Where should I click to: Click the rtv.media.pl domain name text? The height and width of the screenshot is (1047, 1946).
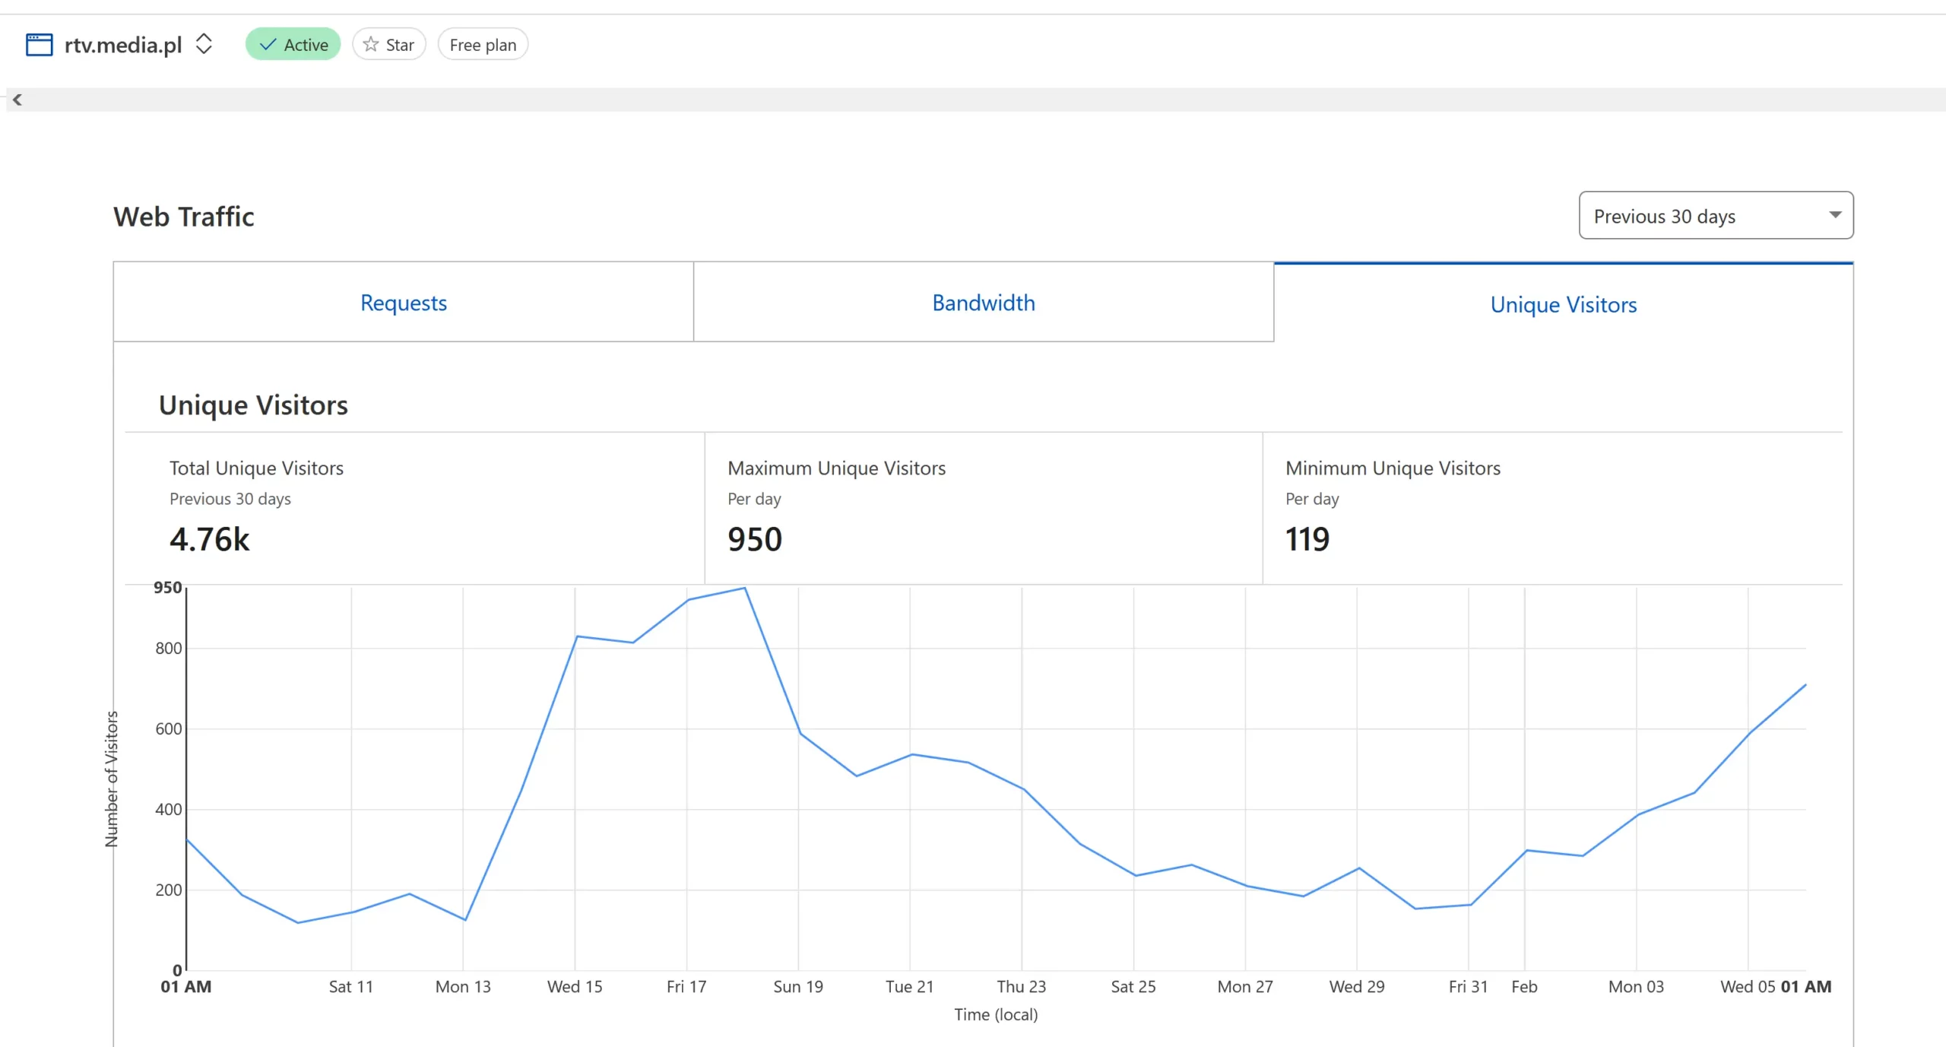pos(123,45)
